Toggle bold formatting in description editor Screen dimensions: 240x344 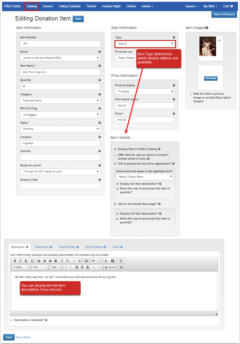(15, 261)
